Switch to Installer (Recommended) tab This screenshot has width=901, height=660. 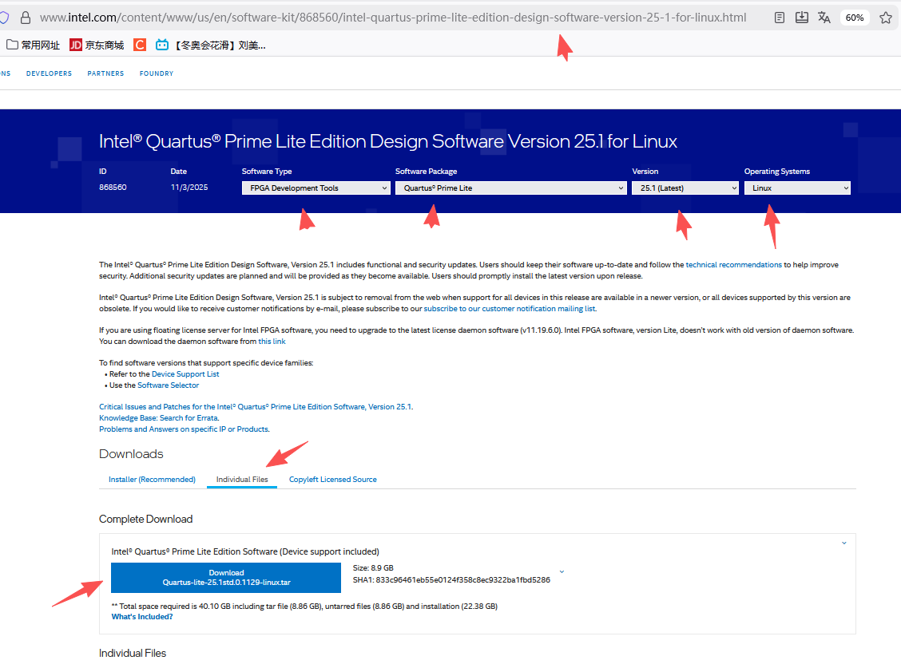pos(153,479)
